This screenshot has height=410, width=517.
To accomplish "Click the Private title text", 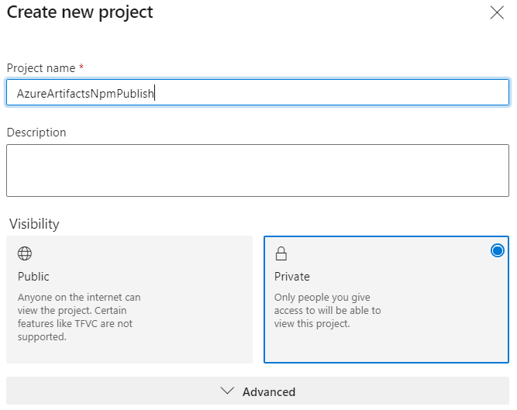I will (x=291, y=277).
